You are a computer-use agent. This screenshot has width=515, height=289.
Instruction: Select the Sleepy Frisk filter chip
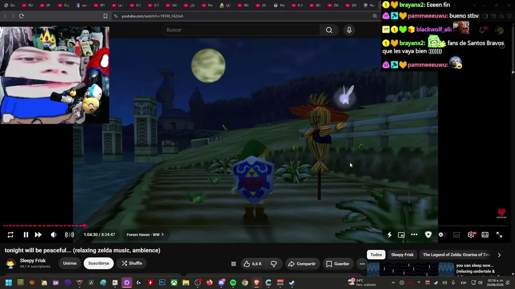pyautogui.click(x=402, y=254)
